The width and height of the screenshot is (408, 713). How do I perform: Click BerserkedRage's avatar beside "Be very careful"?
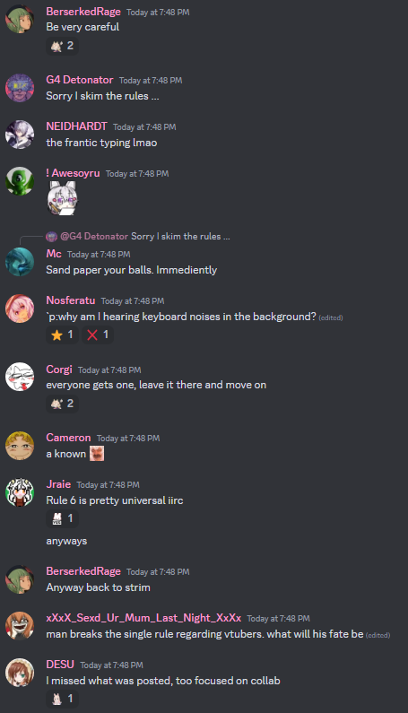(x=20, y=19)
